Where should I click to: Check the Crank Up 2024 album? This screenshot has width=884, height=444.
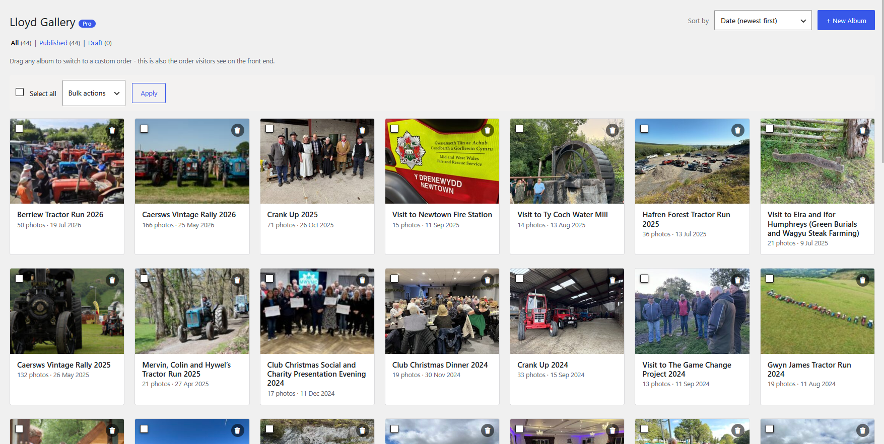(519, 279)
